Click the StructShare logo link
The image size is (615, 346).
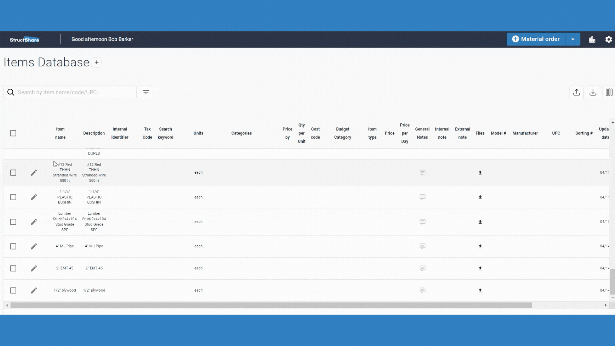24,39
